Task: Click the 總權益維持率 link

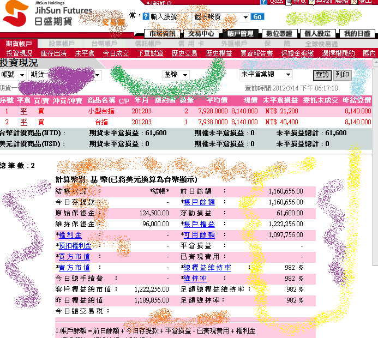Action: [207, 268]
